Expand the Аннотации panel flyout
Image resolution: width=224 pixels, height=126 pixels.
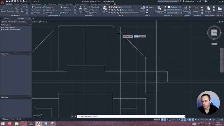pyautogui.click(x=89, y=15)
